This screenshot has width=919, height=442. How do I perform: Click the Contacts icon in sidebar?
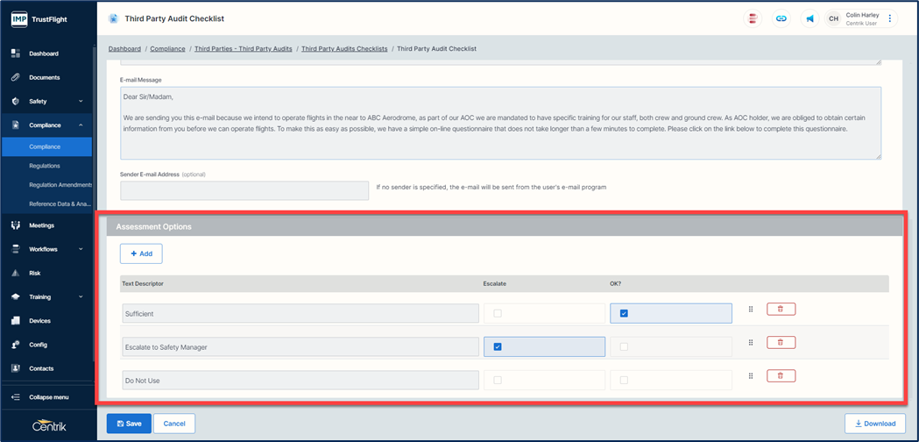click(16, 368)
